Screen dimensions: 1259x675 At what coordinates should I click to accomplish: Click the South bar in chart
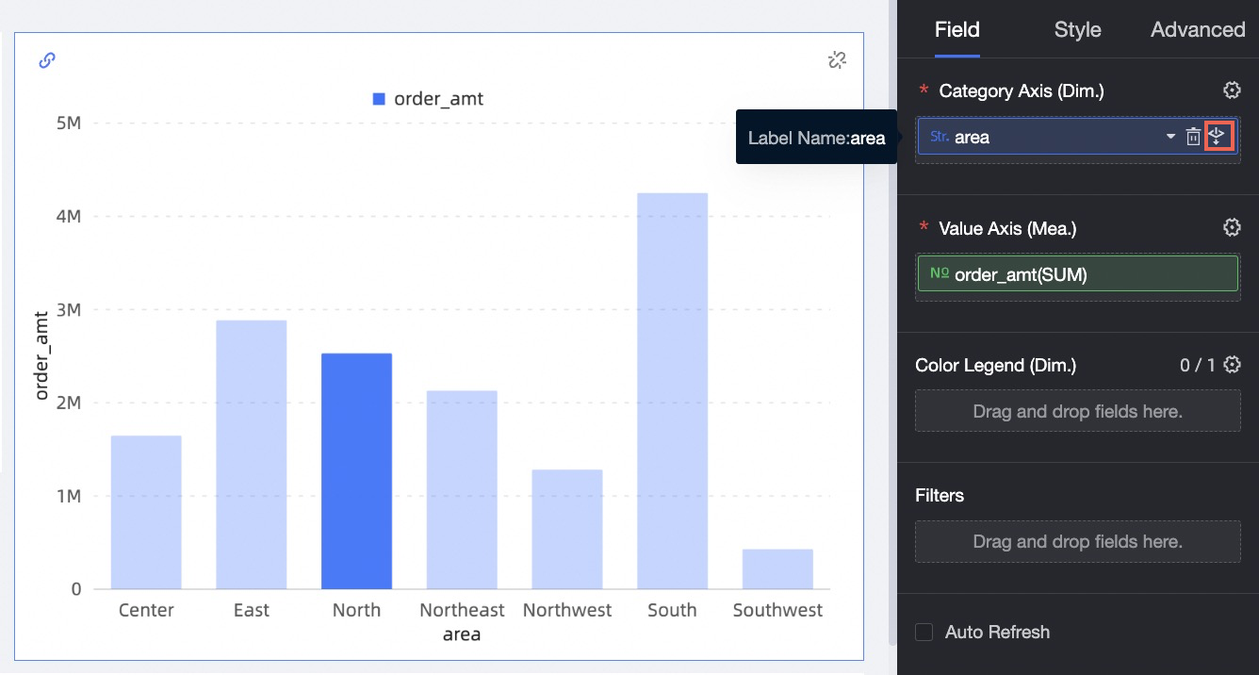672,391
